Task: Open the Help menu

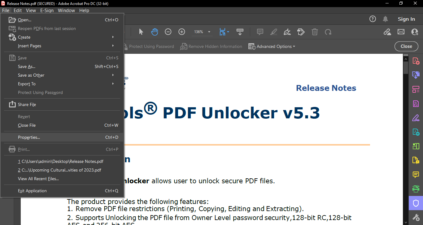Action: coord(84,10)
